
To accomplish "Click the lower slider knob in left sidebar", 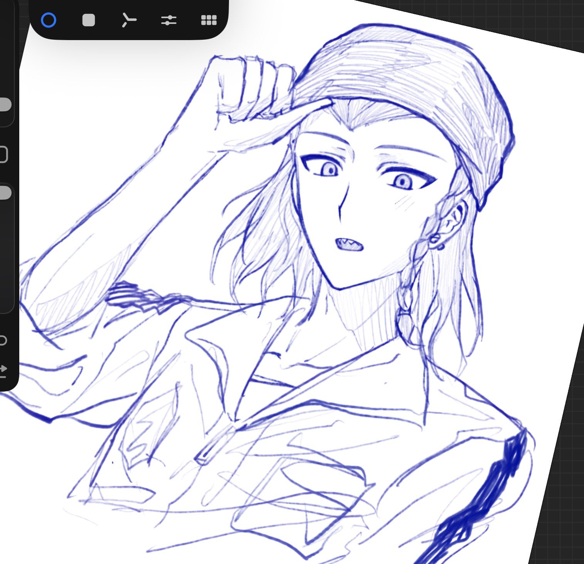I will click(5, 193).
